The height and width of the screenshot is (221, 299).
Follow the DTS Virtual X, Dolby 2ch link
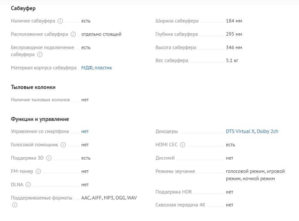[x=252, y=131]
